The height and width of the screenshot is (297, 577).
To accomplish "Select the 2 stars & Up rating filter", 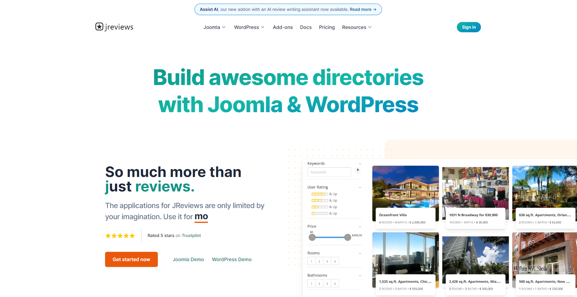I will [x=324, y=207].
